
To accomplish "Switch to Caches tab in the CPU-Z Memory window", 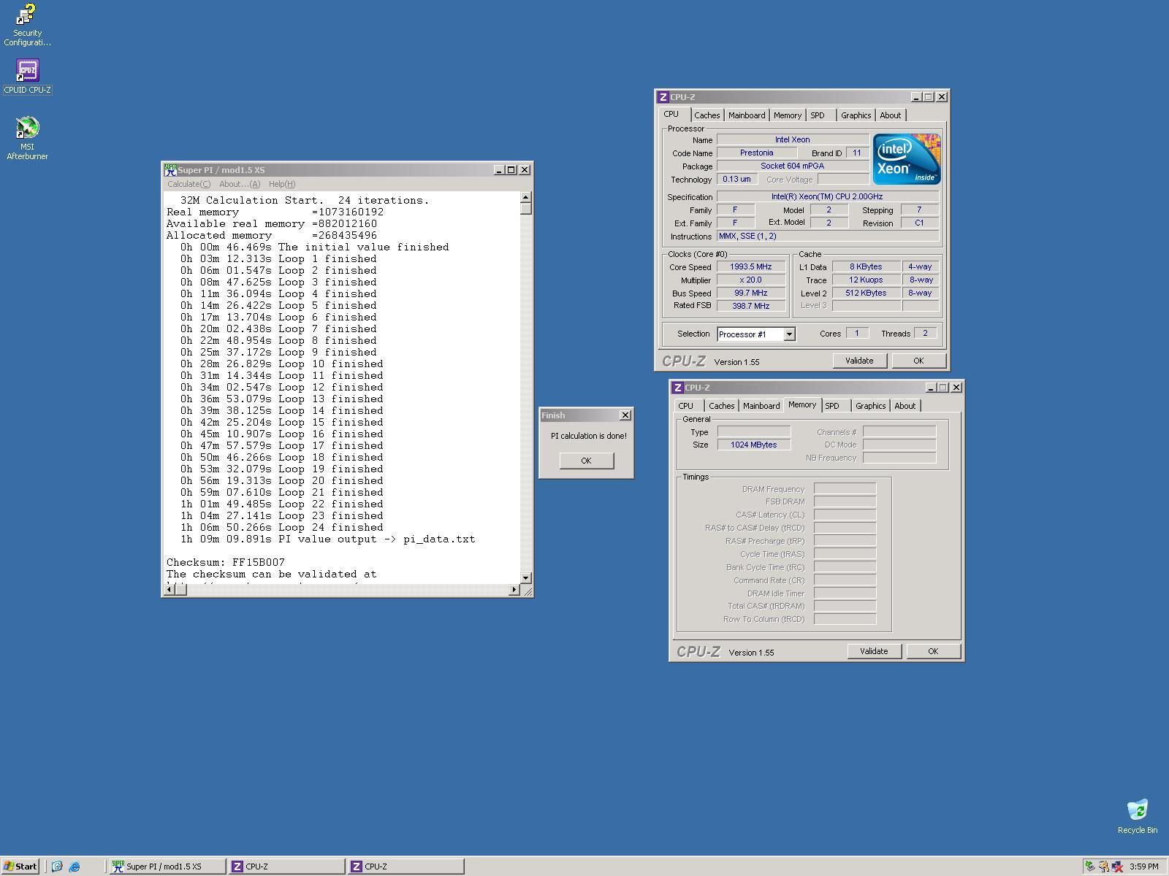I will pos(721,406).
